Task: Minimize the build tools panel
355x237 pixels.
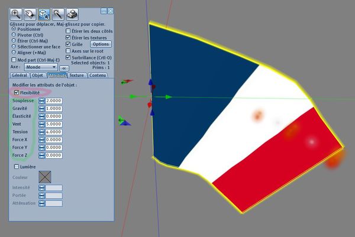Action: [x=104, y=11]
